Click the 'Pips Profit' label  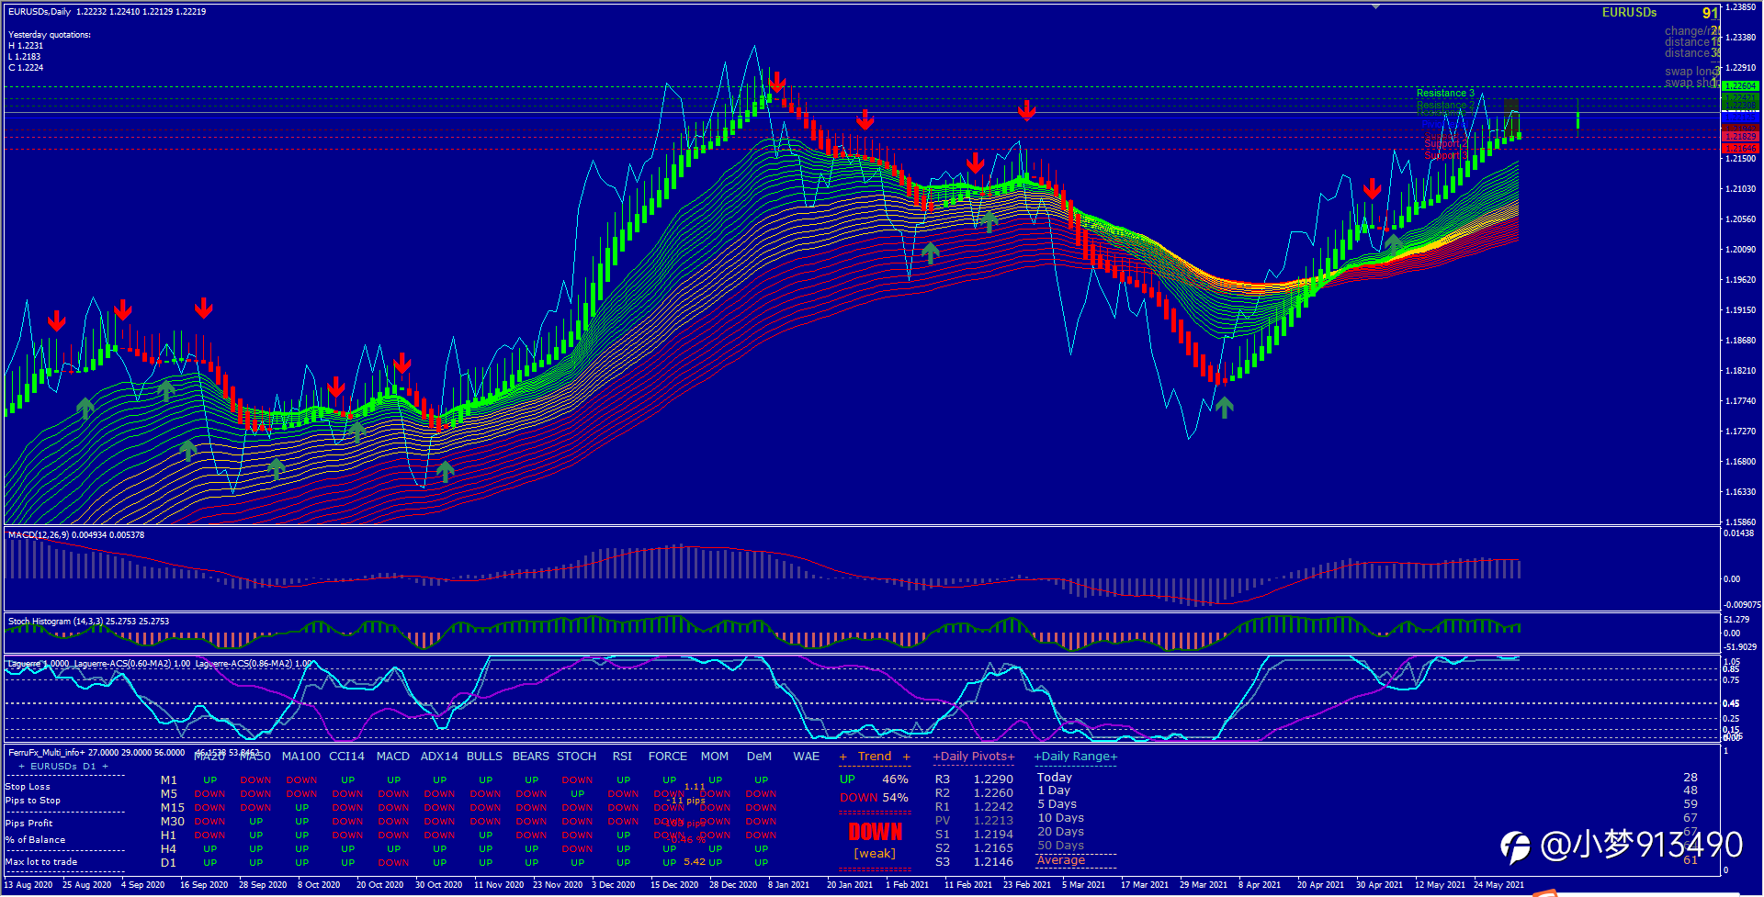click(28, 824)
